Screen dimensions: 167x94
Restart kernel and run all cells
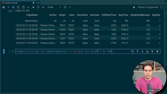[x=43, y=7]
